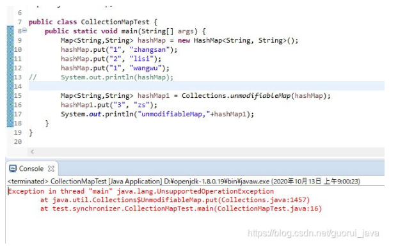Click the java.lang.UnsupportedOperationException exception link
The width and height of the screenshot is (398, 250).
pyautogui.click(x=195, y=191)
